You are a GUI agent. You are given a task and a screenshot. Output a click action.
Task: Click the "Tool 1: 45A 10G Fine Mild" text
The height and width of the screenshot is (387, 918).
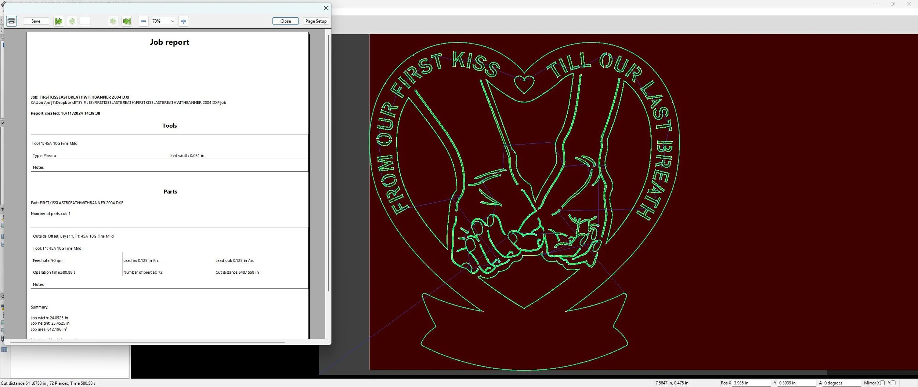pyautogui.click(x=55, y=143)
